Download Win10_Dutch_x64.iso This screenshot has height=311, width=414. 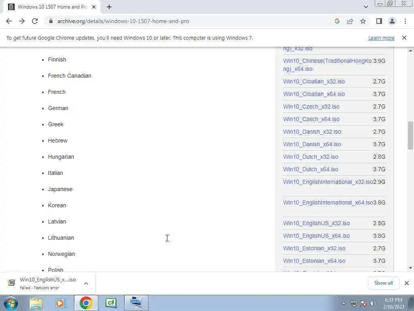click(310, 169)
